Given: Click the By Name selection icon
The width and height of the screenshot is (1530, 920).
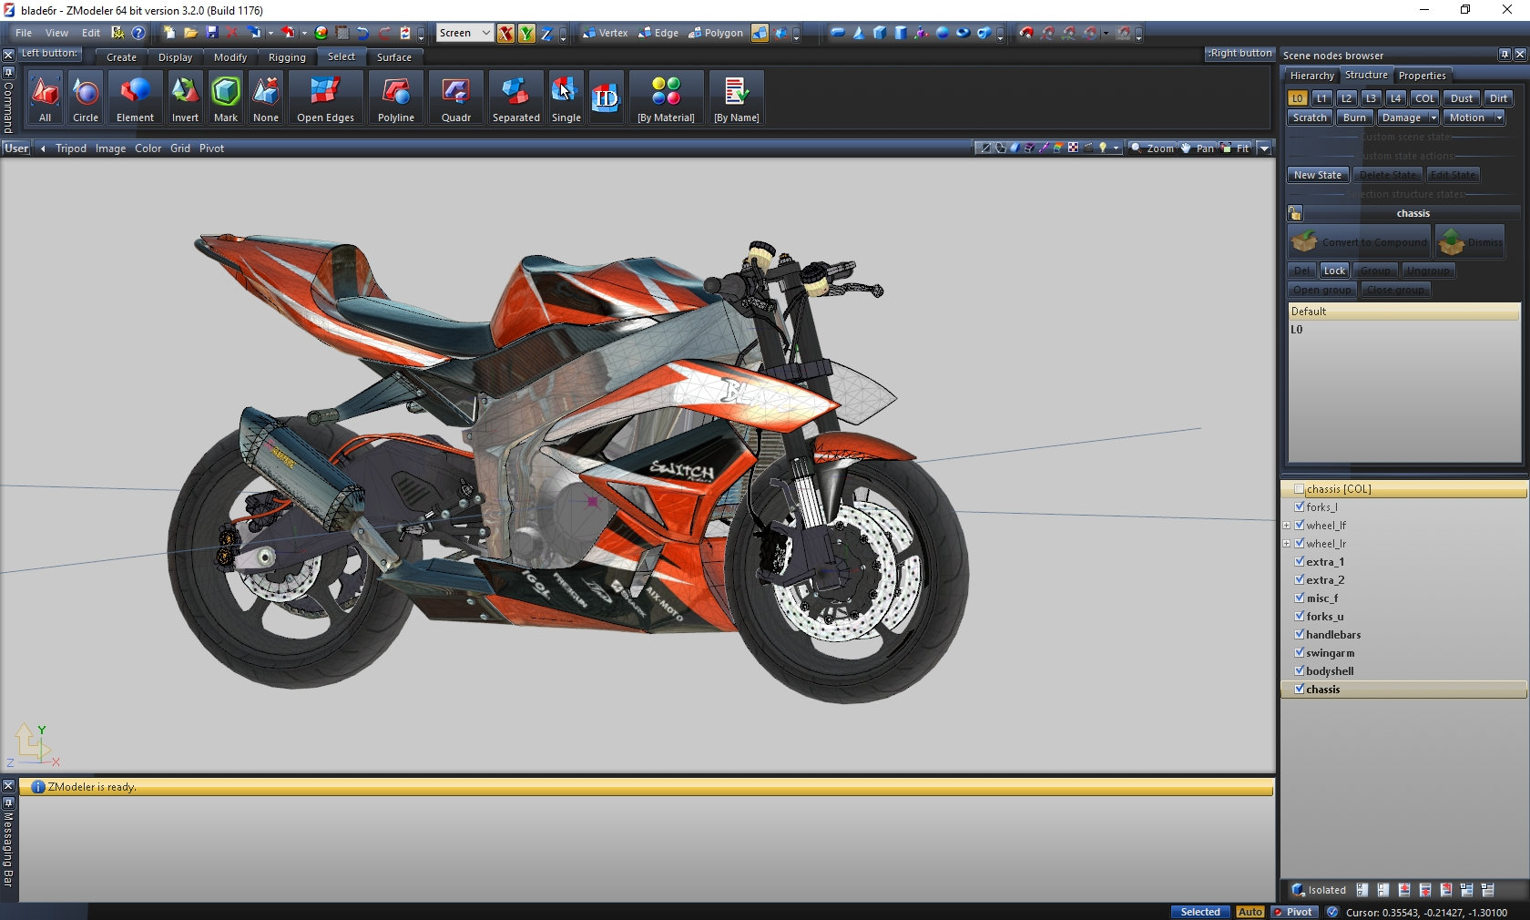Looking at the screenshot, I should tap(736, 97).
